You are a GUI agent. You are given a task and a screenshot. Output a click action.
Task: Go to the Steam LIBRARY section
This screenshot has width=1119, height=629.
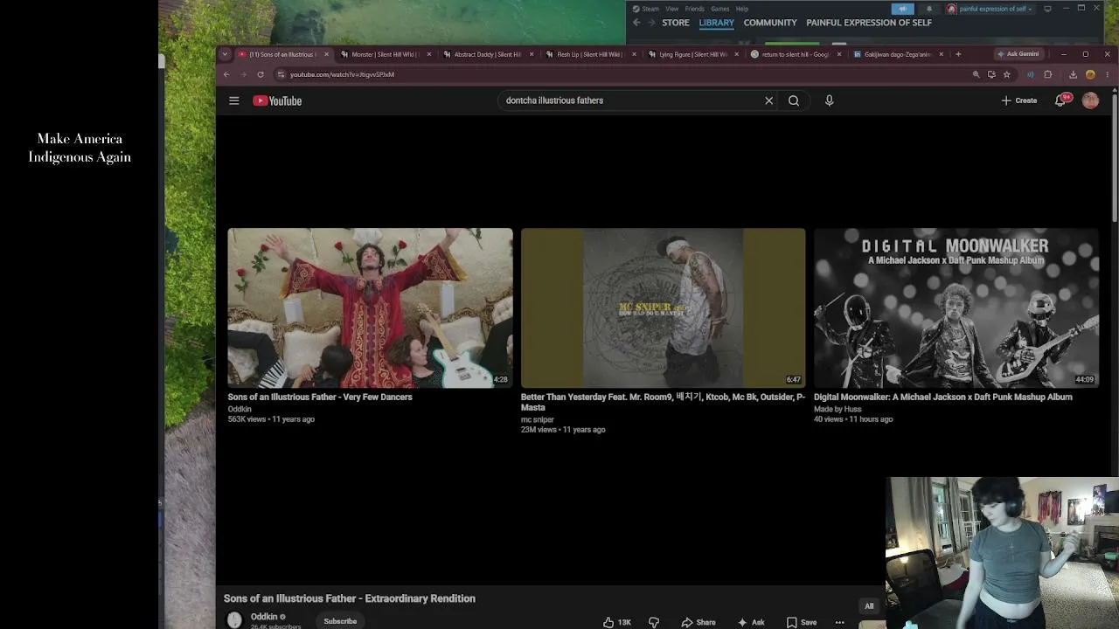coord(716,23)
